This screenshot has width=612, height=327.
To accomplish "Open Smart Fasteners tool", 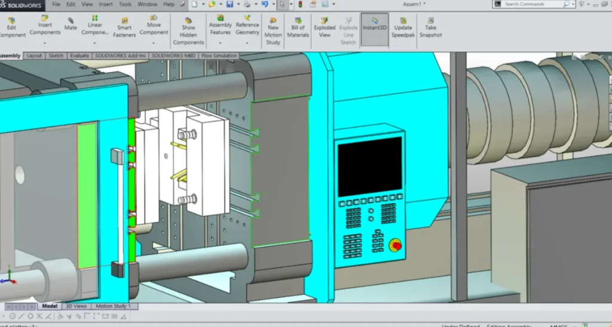I will (x=124, y=27).
